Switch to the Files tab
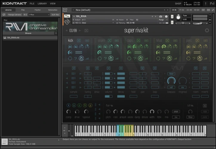Image resolution: width=216 pixels, height=149 pixels. [x=23, y=10]
